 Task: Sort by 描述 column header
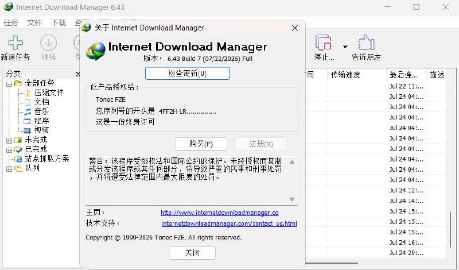click(437, 75)
